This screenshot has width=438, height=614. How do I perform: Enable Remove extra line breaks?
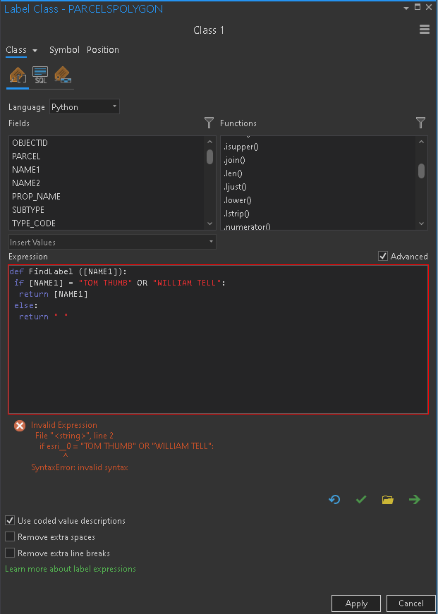pyautogui.click(x=10, y=553)
